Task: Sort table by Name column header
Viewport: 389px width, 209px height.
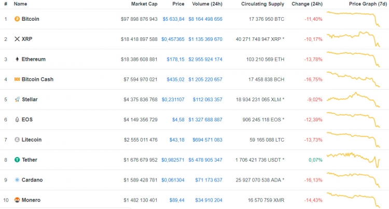Action: point(20,4)
